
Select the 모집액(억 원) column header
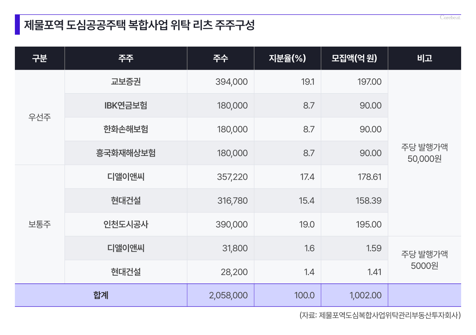(x=354, y=58)
